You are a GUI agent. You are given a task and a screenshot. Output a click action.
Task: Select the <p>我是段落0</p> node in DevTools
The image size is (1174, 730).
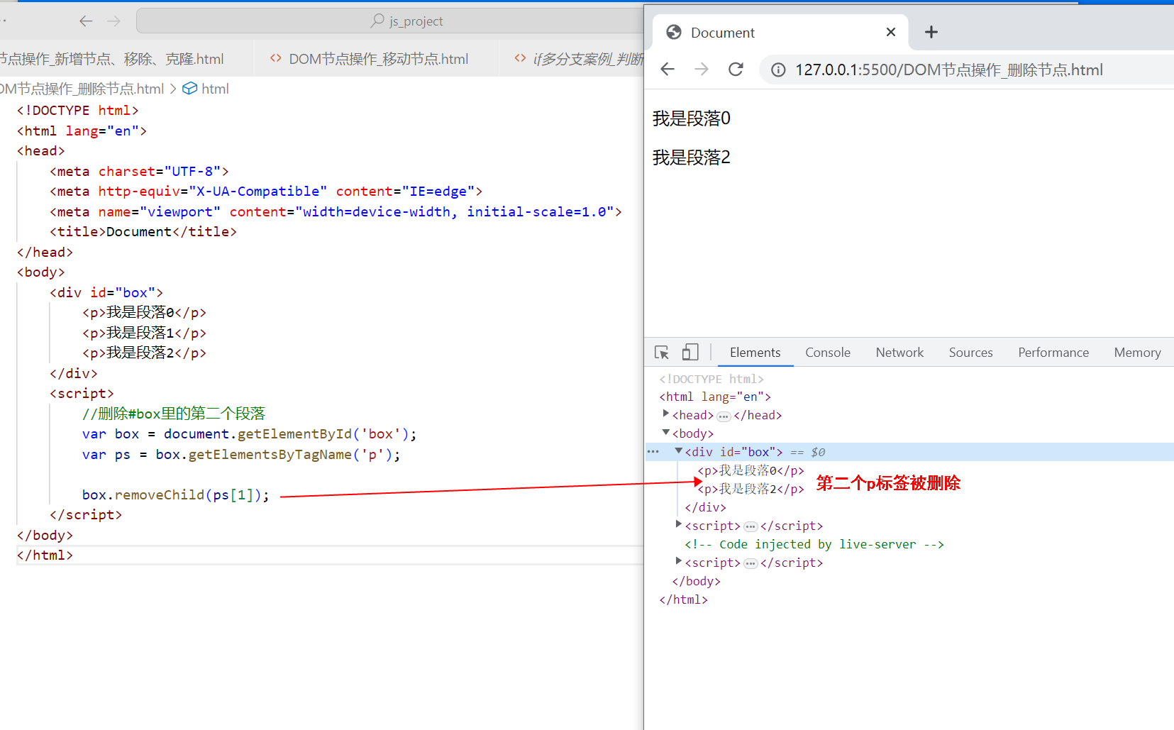(x=751, y=470)
